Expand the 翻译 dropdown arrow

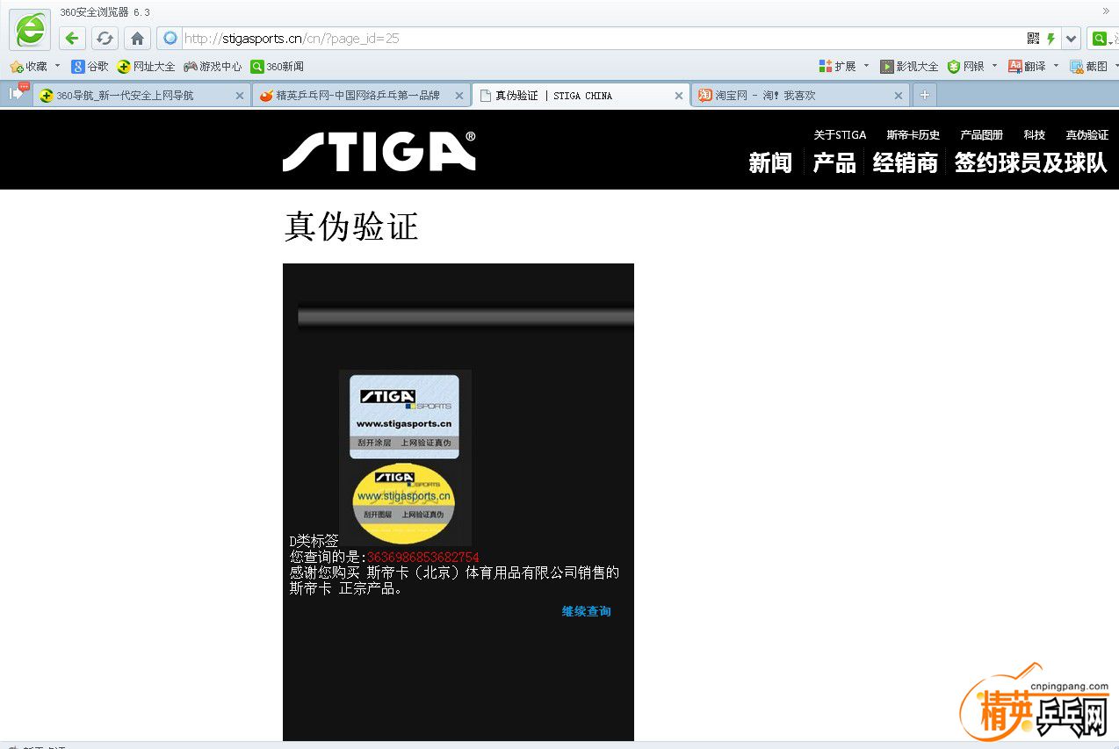pyautogui.click(x=1057, y=66)
